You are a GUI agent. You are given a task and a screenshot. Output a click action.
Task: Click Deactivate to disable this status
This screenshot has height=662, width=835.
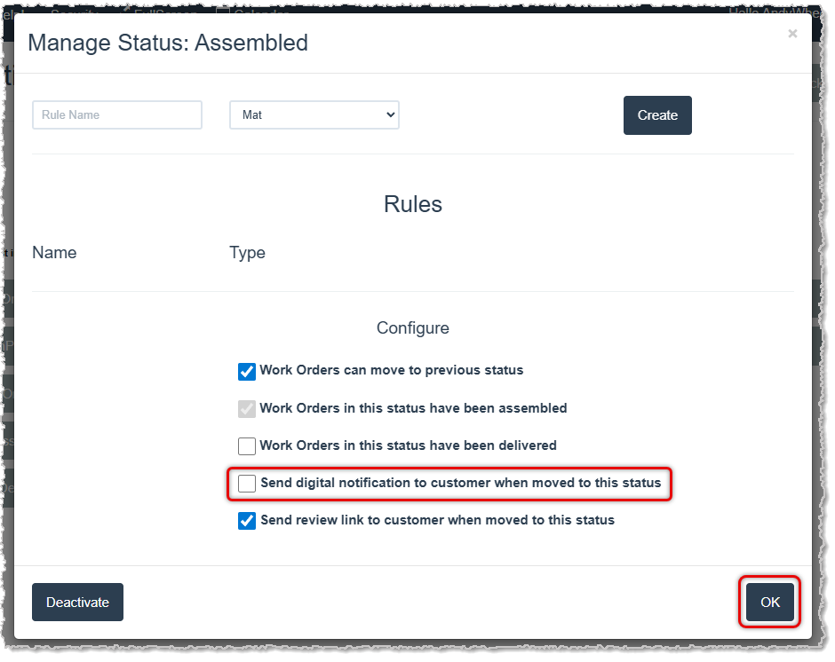[x=77, y=602]
